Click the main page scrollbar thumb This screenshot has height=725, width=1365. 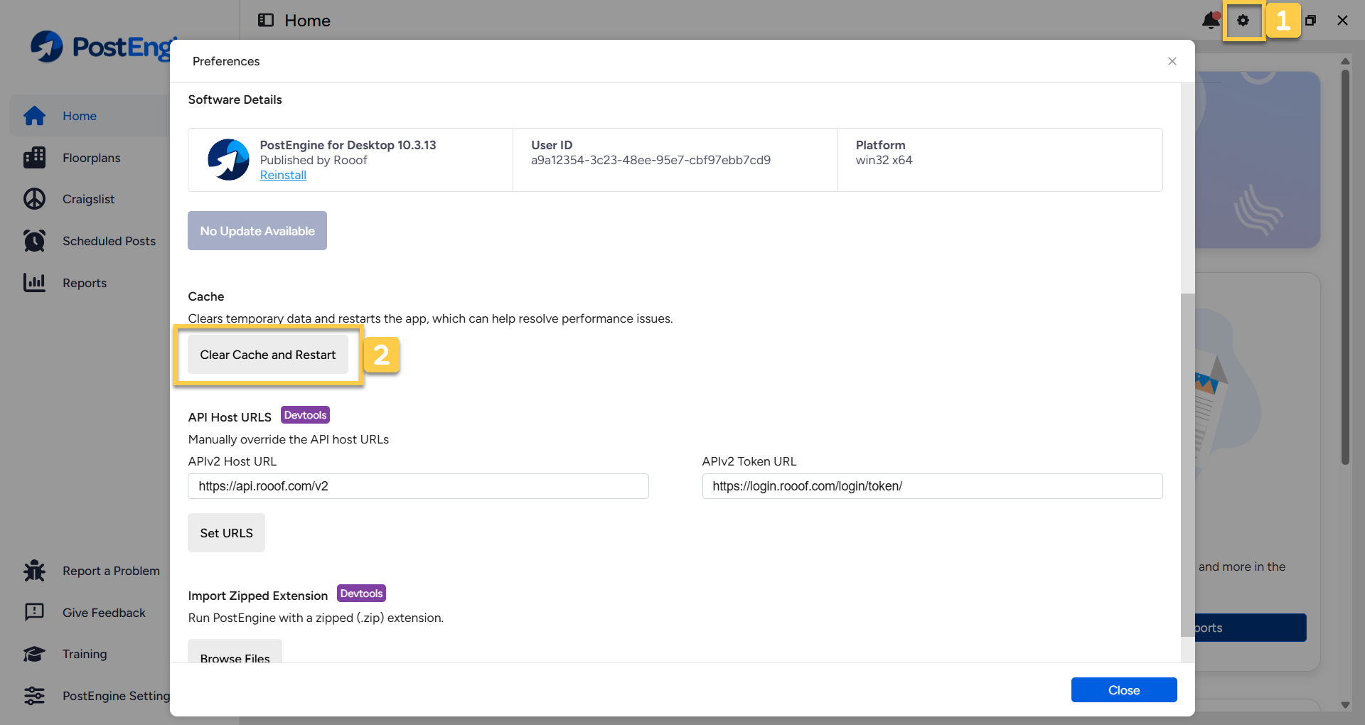pos(1345,267)
